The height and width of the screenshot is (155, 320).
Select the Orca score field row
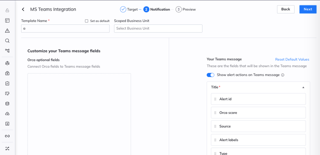(x=258, y=113)
